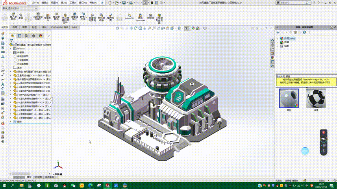
Task: Select Linear Component Pattern tool
Action: click(38, 17)
